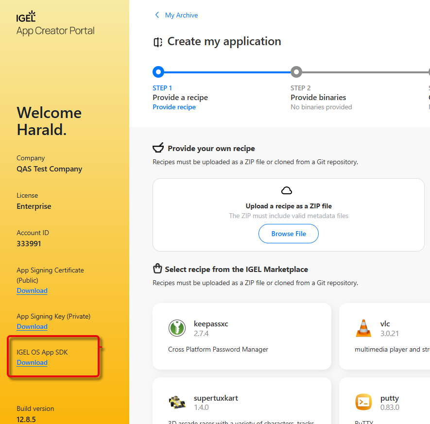Screen dimensions: 430x424
Task: Click the Provide recipe link under Step 1
Action: click(x=174, y=107)
